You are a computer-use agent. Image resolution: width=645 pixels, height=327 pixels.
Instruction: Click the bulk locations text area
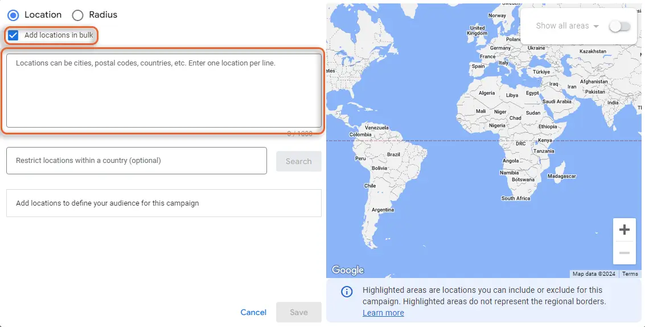click(164, 91)
